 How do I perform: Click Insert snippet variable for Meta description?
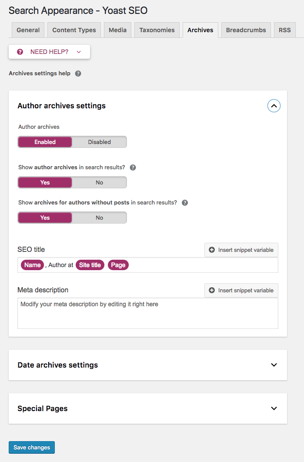pyautogui.click(x=241, y=290)
